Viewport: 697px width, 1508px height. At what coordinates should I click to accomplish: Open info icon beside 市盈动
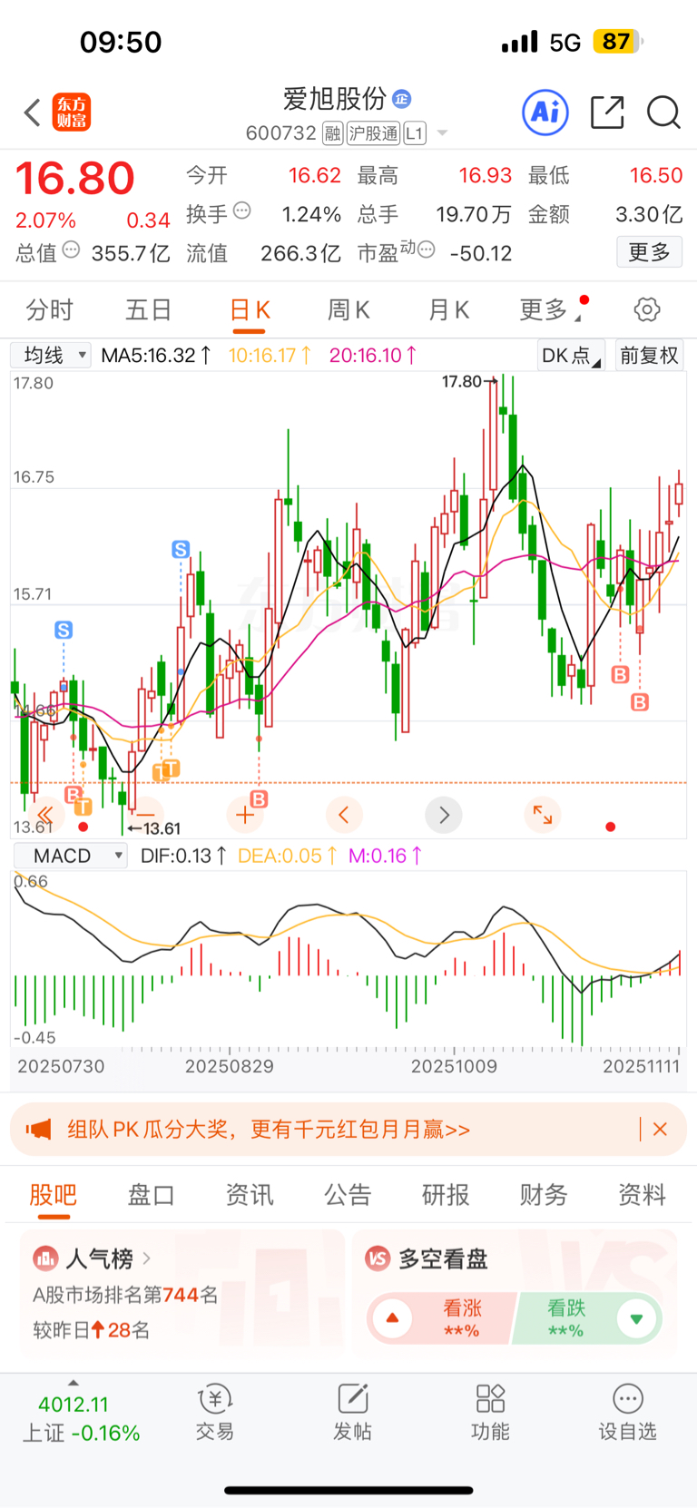[x=426, y=249]
